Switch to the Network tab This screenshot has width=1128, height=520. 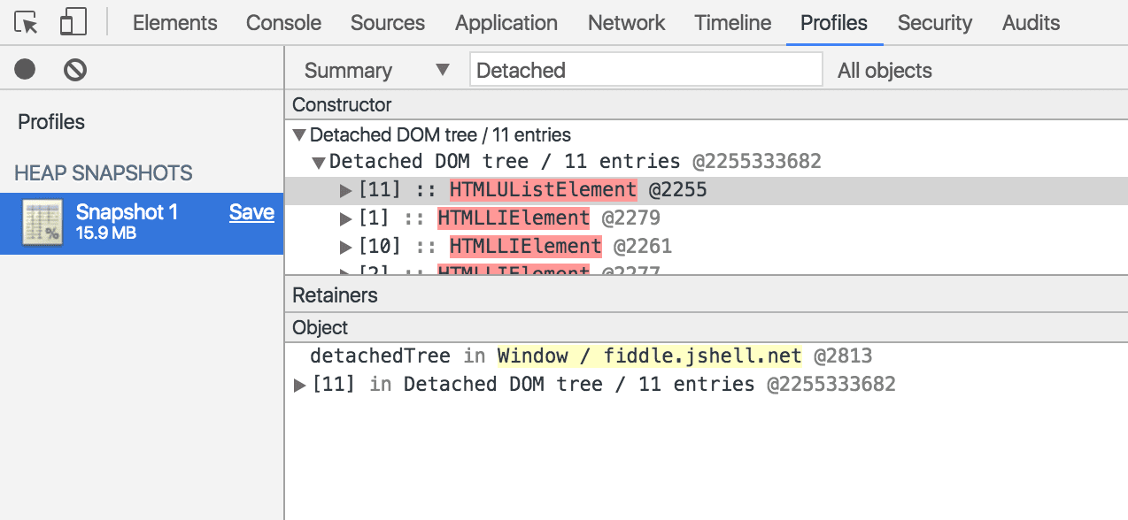626,23
